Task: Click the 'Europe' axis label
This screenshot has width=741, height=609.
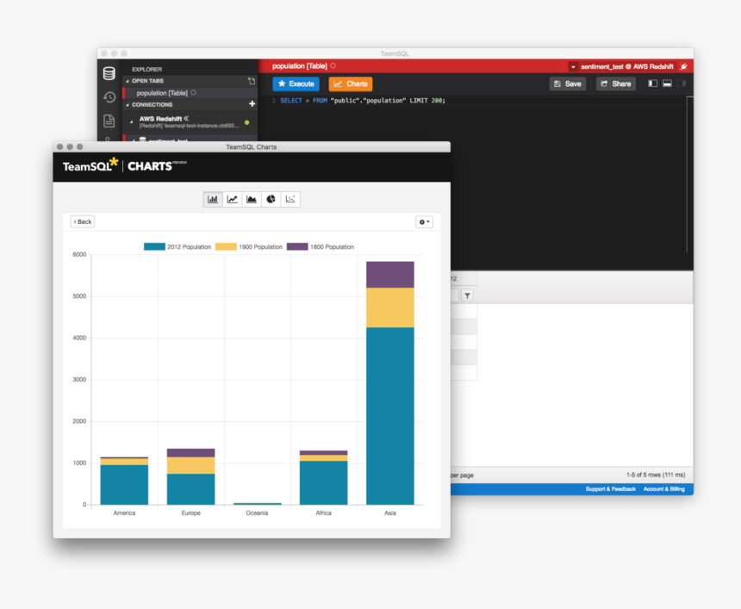Action: 191,513
